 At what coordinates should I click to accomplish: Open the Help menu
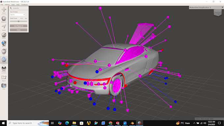click(18, 5)
